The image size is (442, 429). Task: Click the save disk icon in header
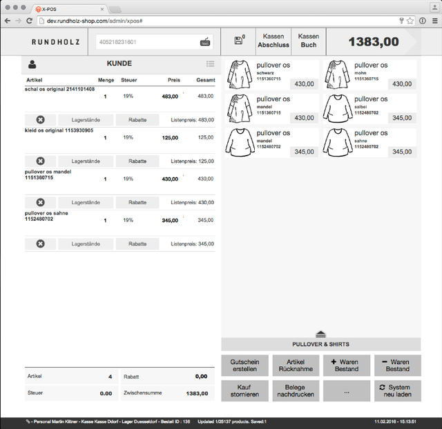(x=239, y=41)
